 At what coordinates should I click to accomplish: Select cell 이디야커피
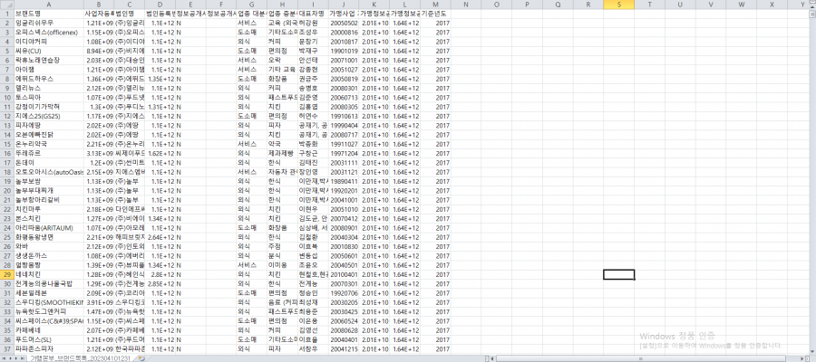coord(48,42)
